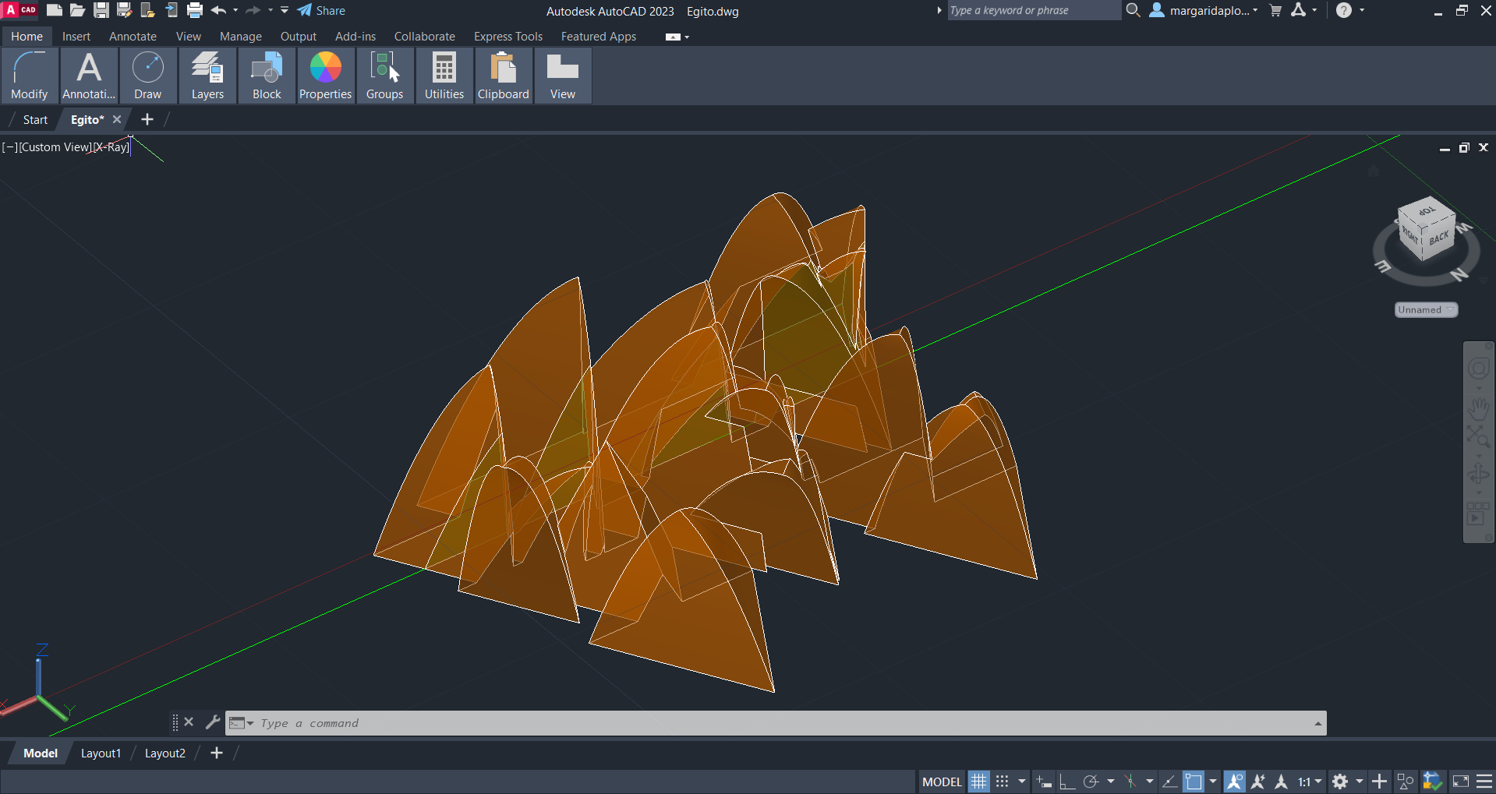The height and width of the screenshot is (794, 1496).
Task: Click the Plot printer icon in quick access
Action: (195, 10)
